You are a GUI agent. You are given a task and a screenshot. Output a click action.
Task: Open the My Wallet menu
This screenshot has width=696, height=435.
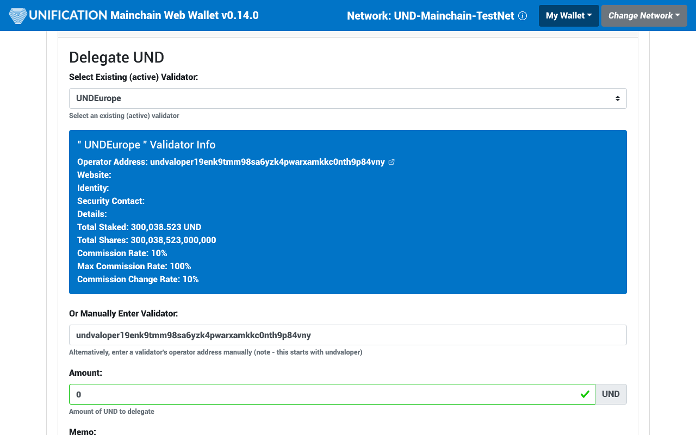[x=569, y=15]
